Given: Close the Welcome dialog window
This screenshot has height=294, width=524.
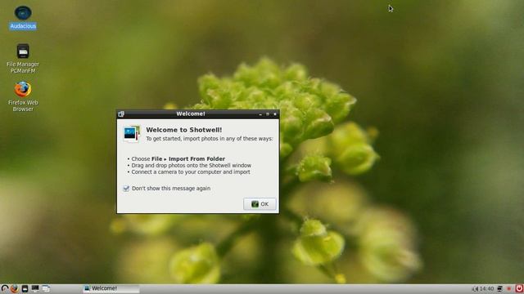Looking at the screenshot, I should coord(275,114).
